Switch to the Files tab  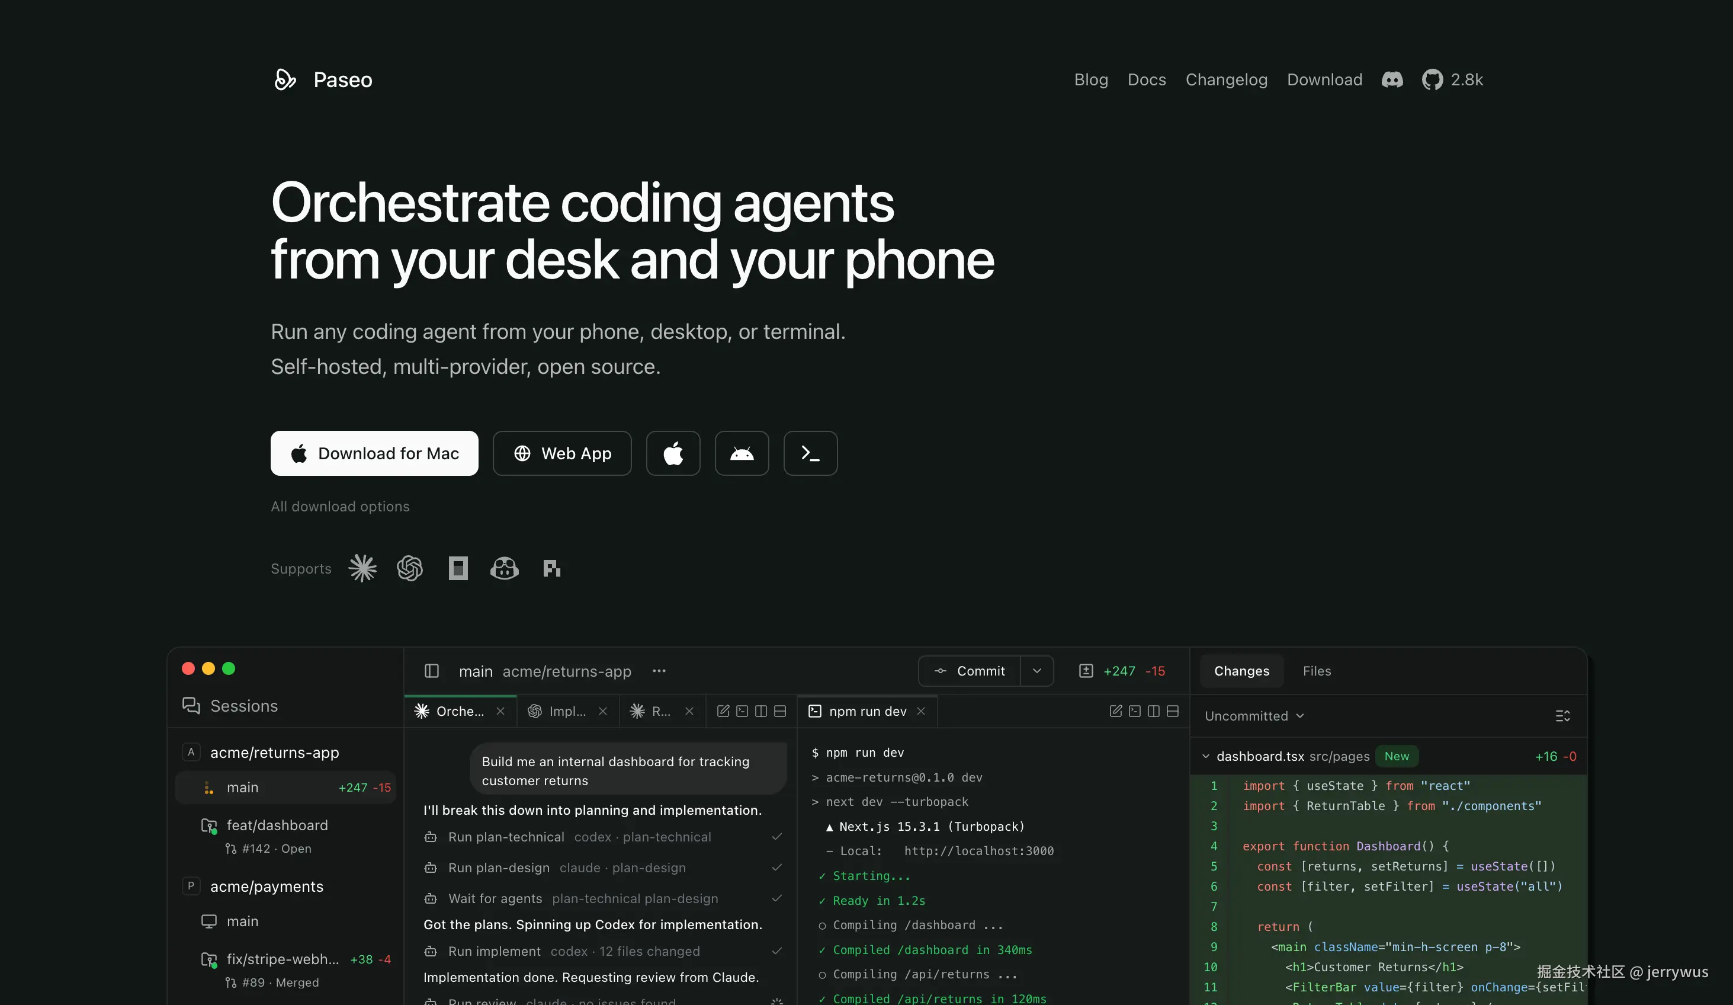pos(1316,671)
